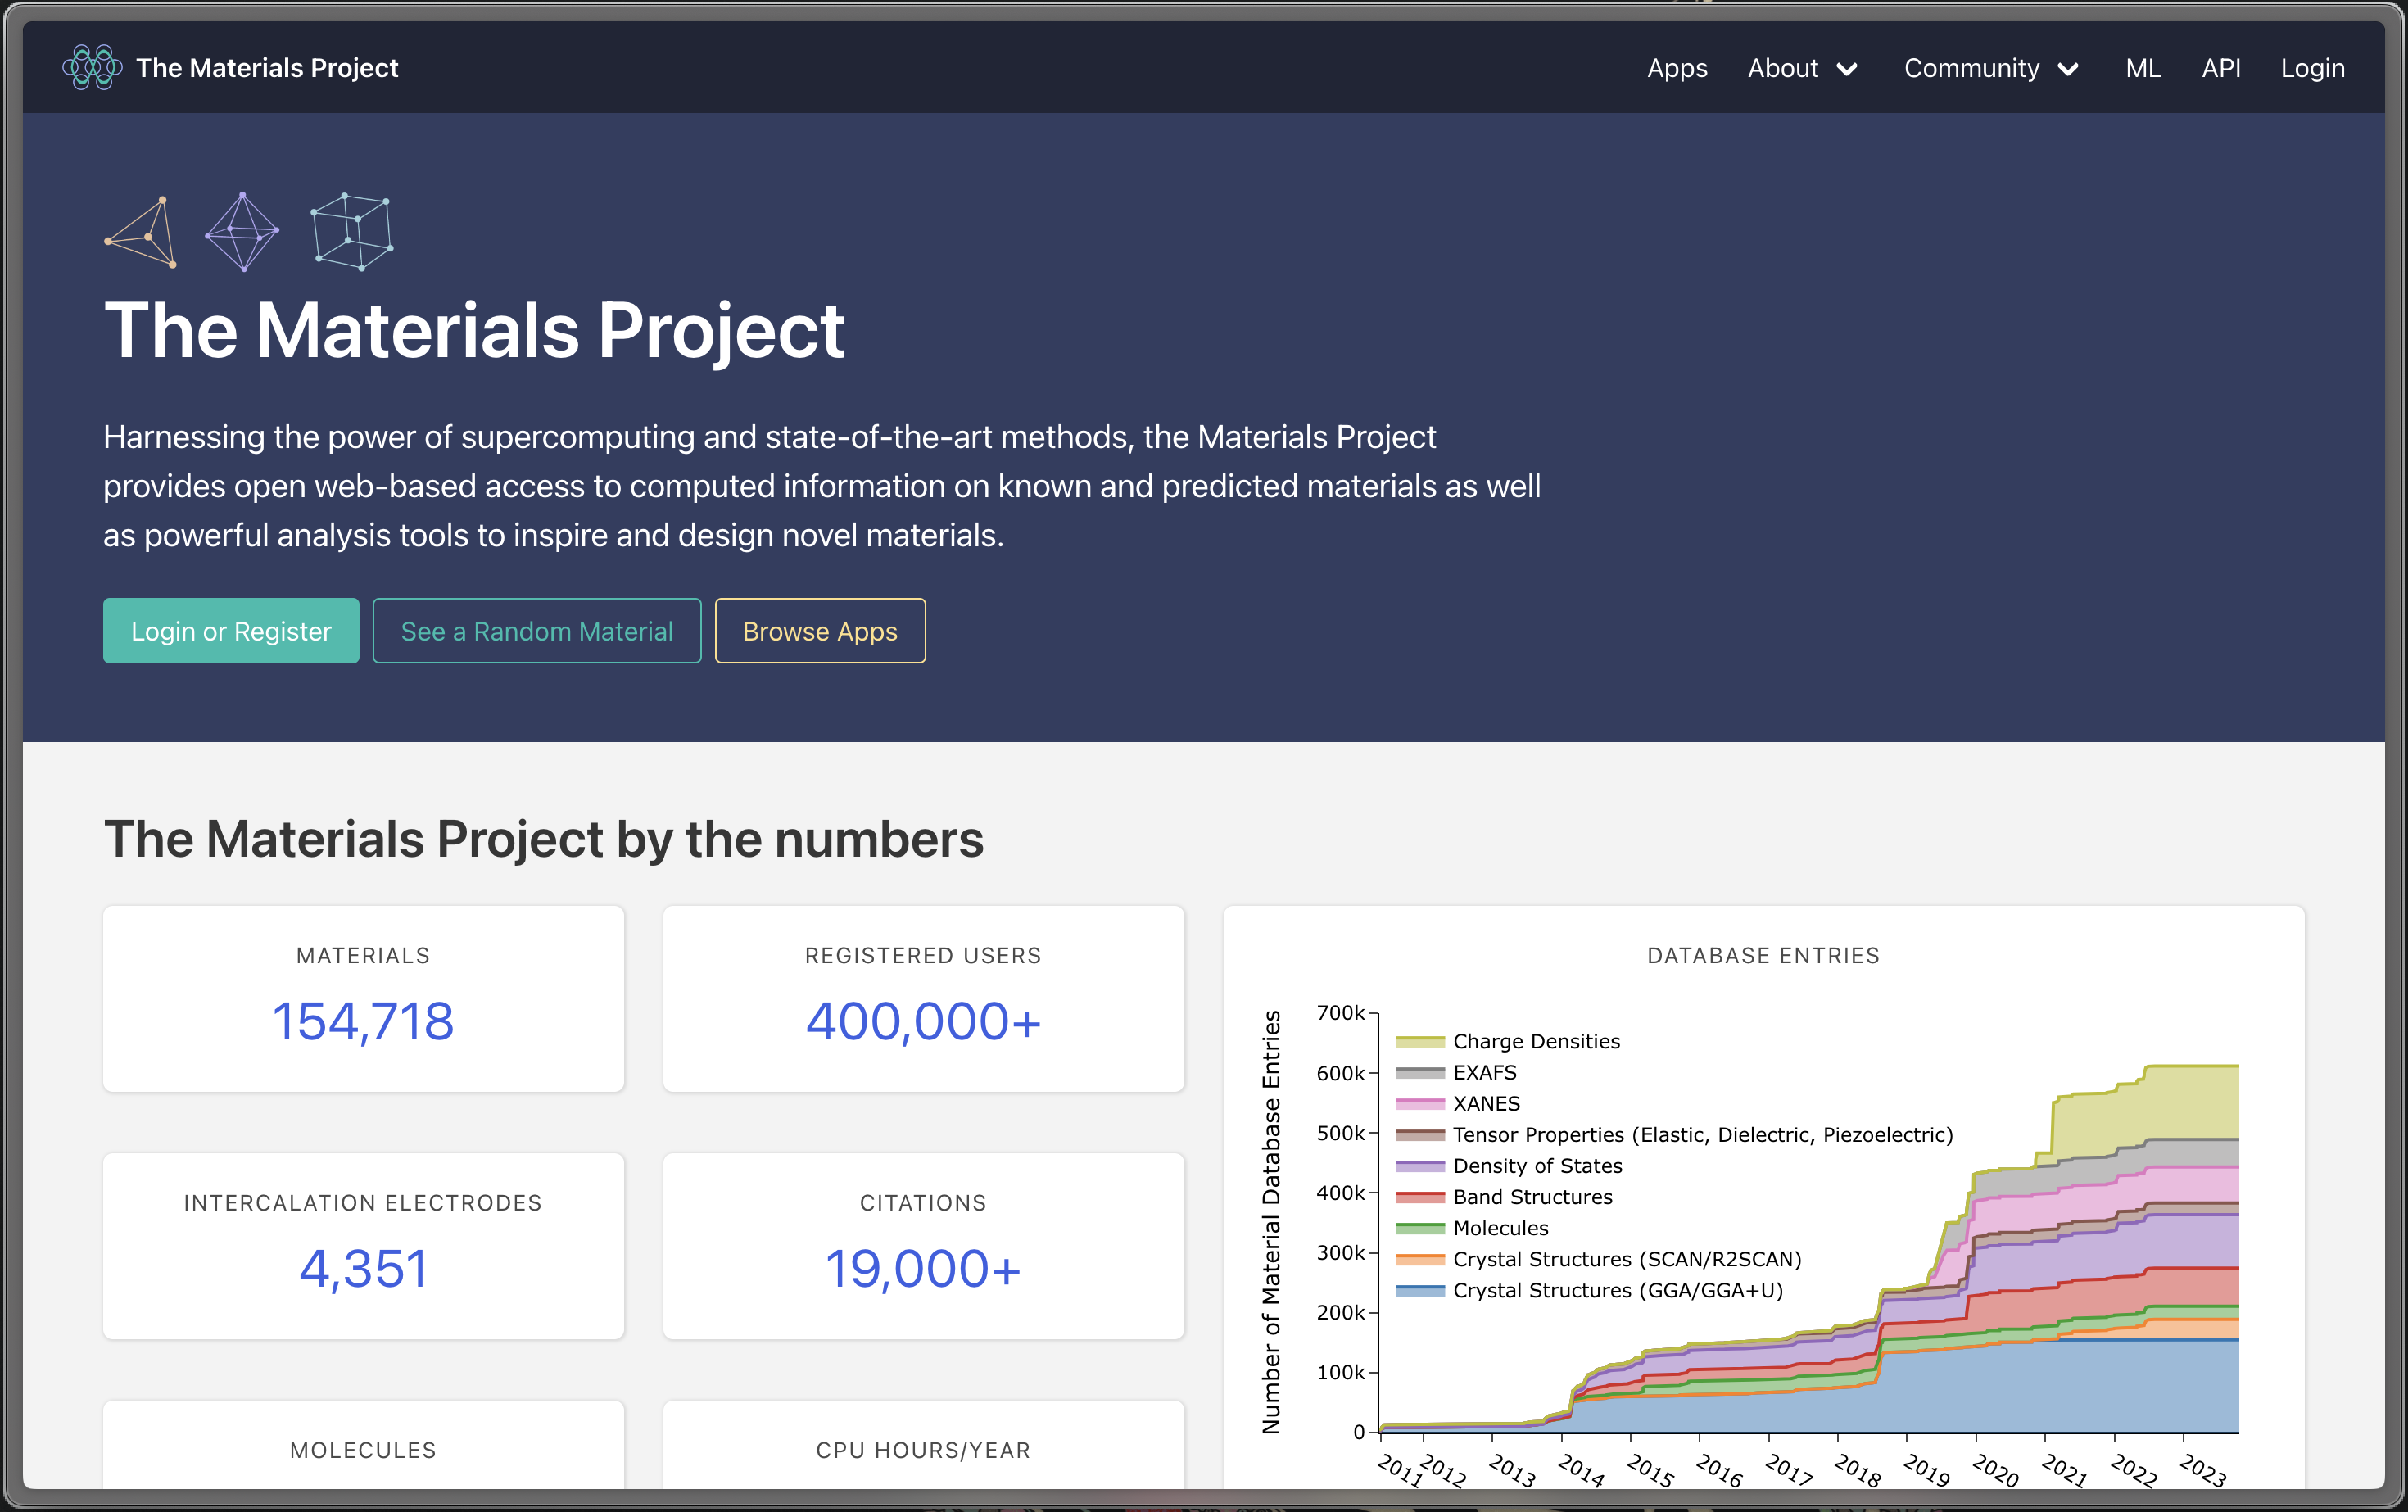This screenshot has width=2408, height=1512.
Task: Open the Apps menu item
Action: (x=1677, y=68)
